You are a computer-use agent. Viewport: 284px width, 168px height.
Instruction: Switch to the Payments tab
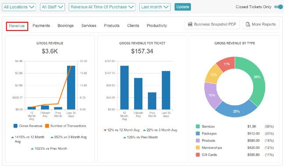click(41, 26)
